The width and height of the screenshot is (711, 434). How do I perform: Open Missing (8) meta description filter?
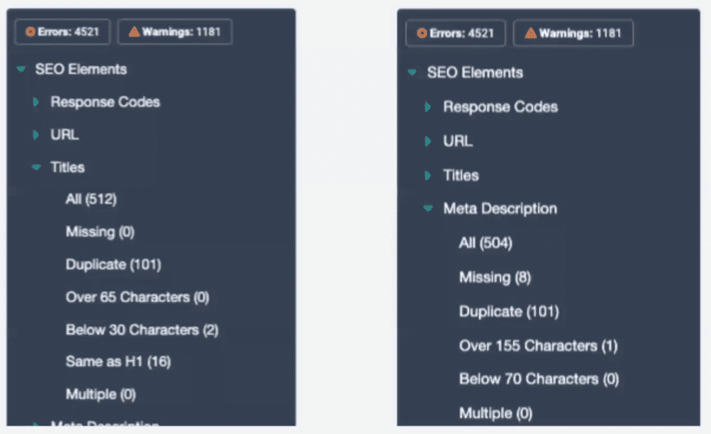(495, 277)
